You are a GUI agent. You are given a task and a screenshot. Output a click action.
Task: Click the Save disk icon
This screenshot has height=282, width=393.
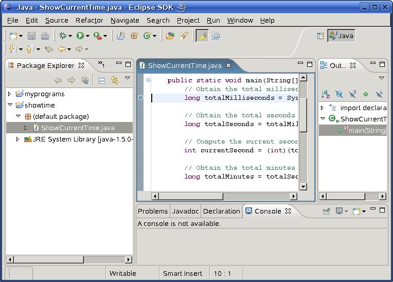(x=31, y=36)
